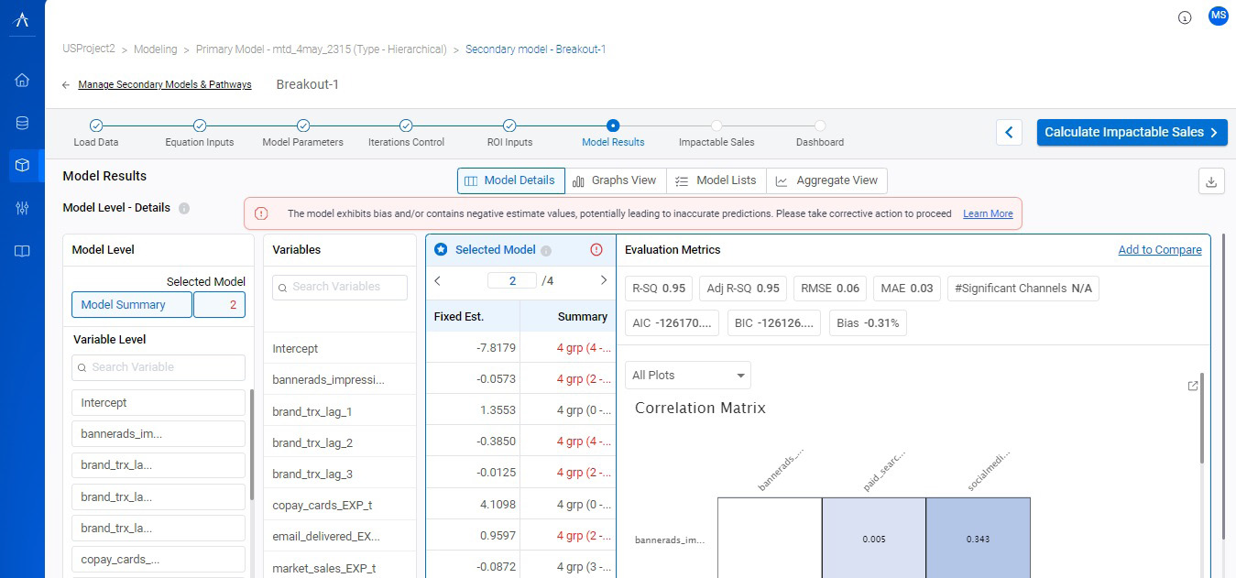Click the database icon in the sidebar

click(x=22, y=123)
